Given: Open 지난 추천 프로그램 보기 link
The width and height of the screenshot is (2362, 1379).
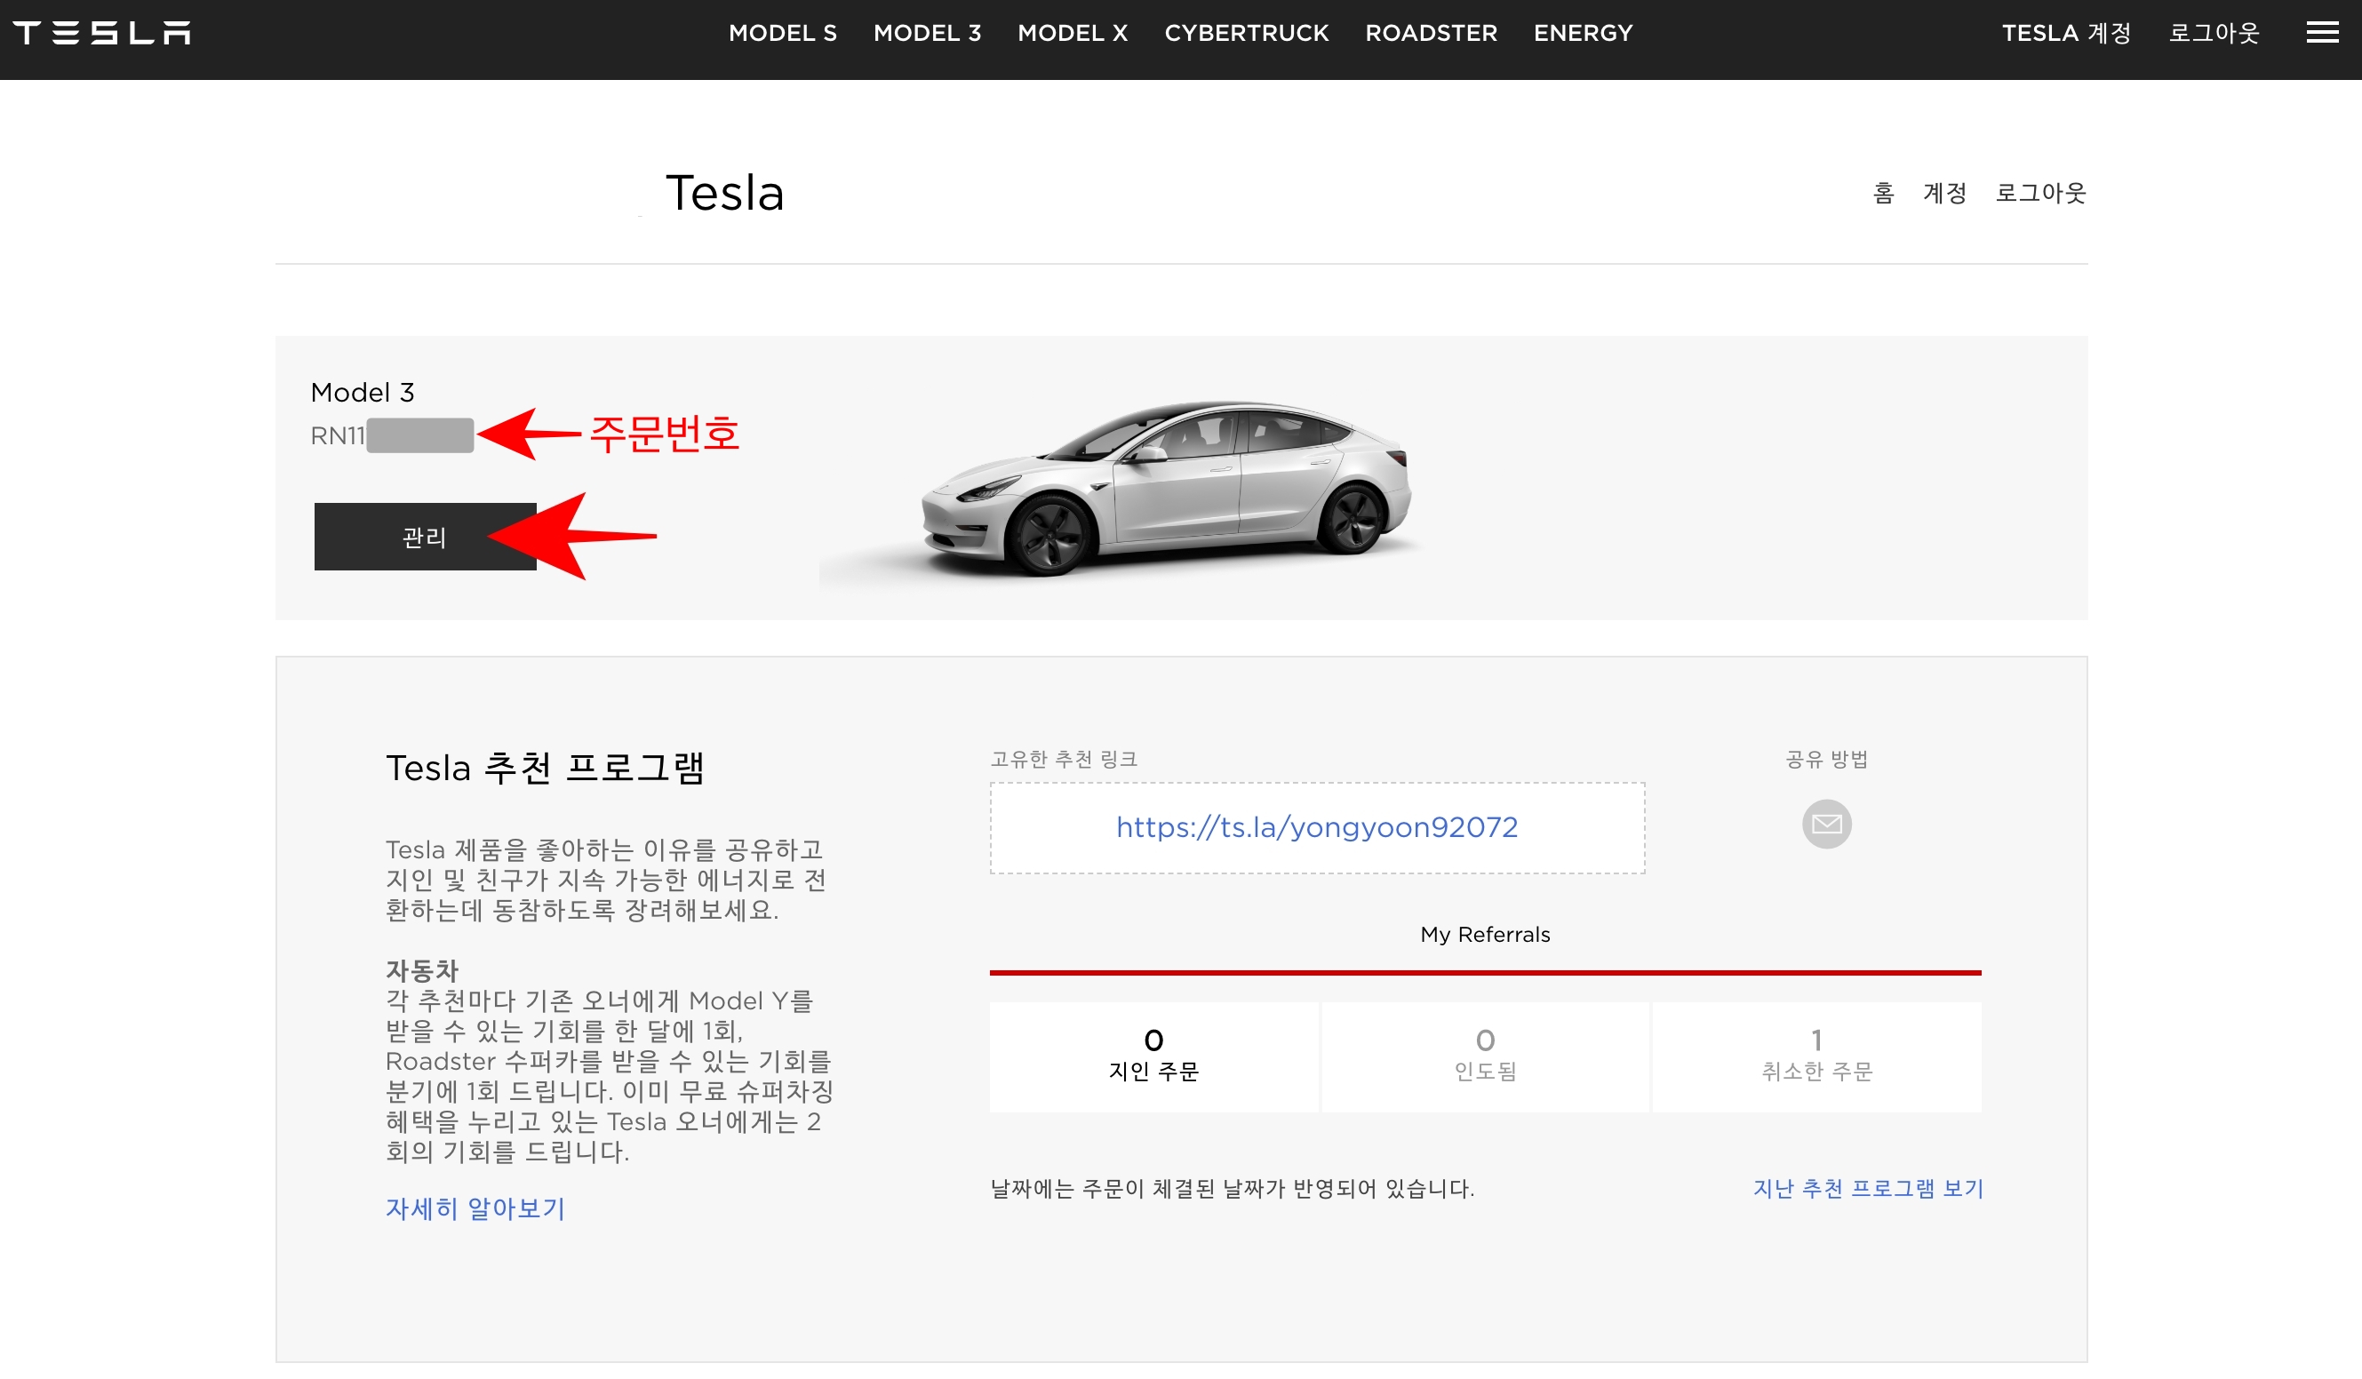Looking at the screenshot, I should pyautogui.click(x=1867, y=1188).
